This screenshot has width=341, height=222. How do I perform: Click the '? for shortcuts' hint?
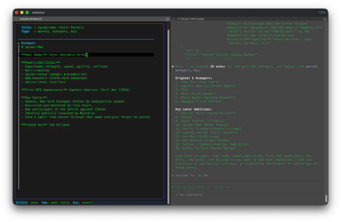189,195
